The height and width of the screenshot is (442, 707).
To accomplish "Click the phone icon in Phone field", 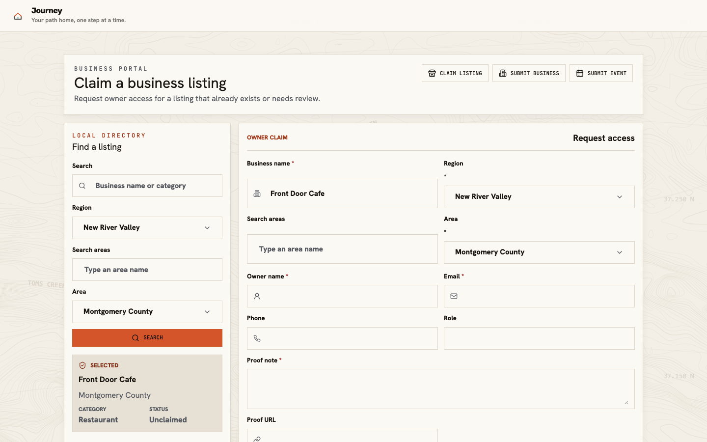I will [257, 338].
